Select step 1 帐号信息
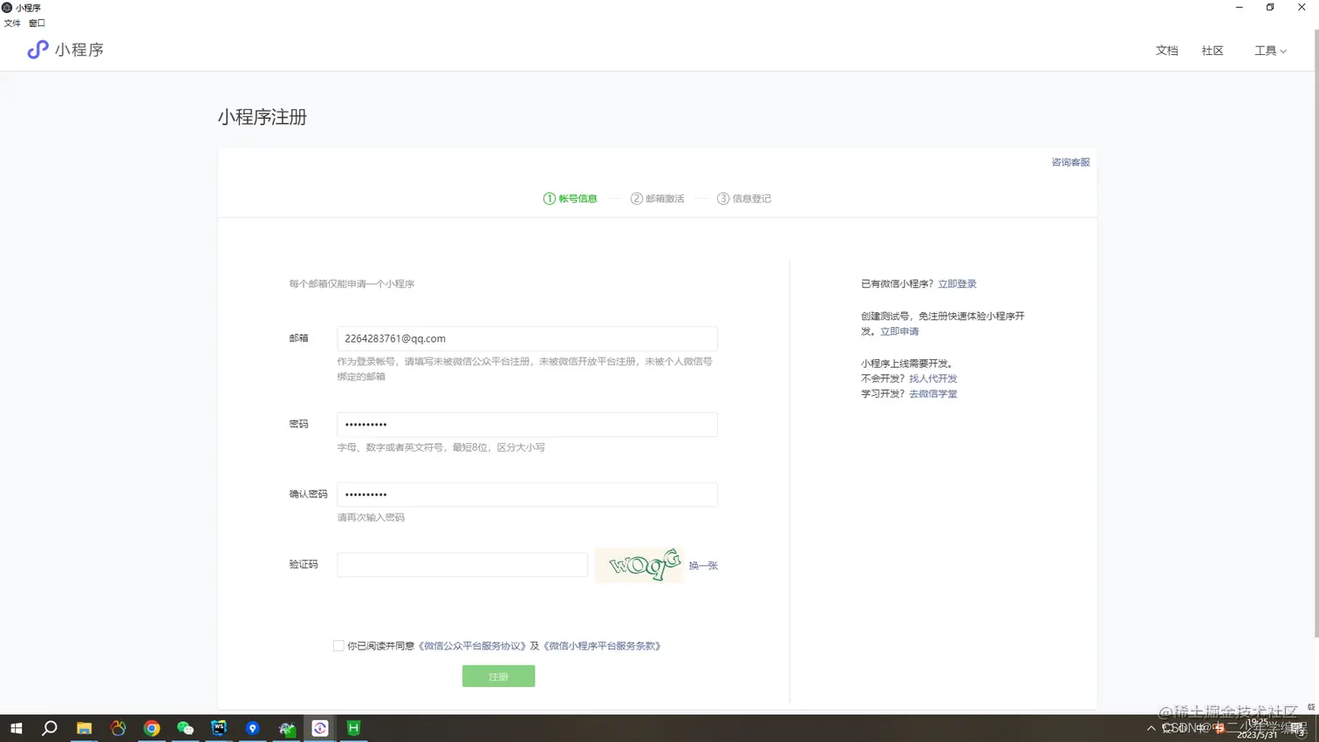 (571, 199)
